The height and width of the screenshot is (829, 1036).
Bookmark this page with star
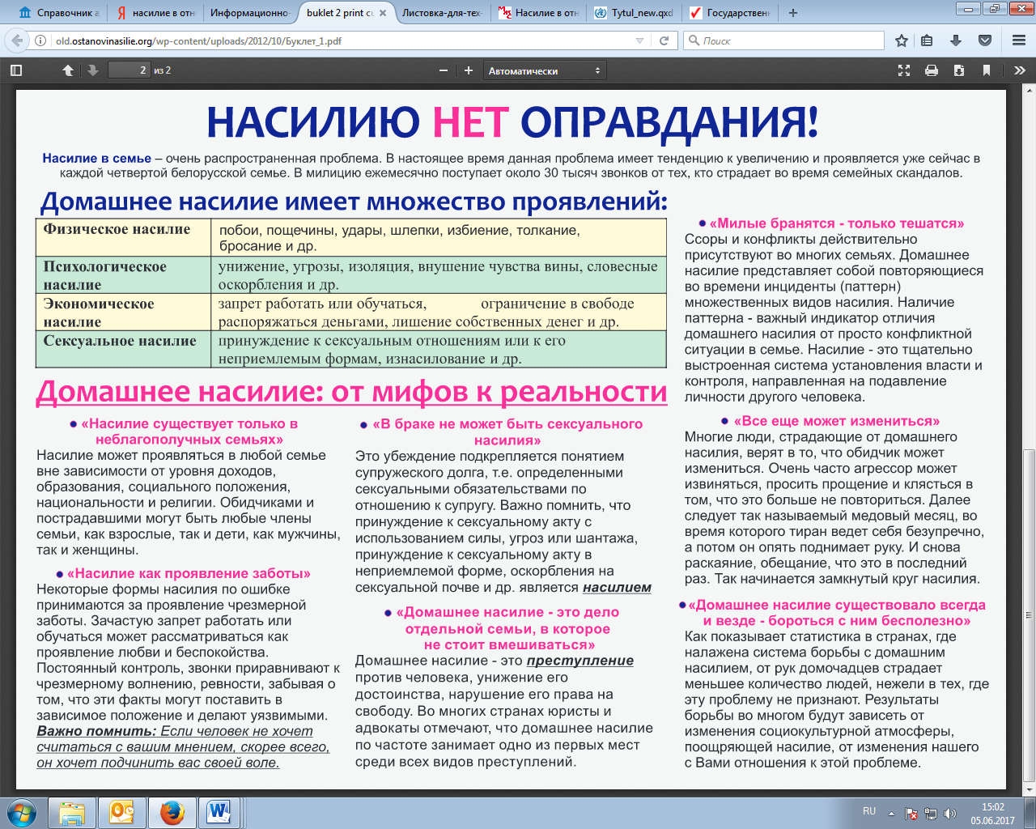pos(902,40)
